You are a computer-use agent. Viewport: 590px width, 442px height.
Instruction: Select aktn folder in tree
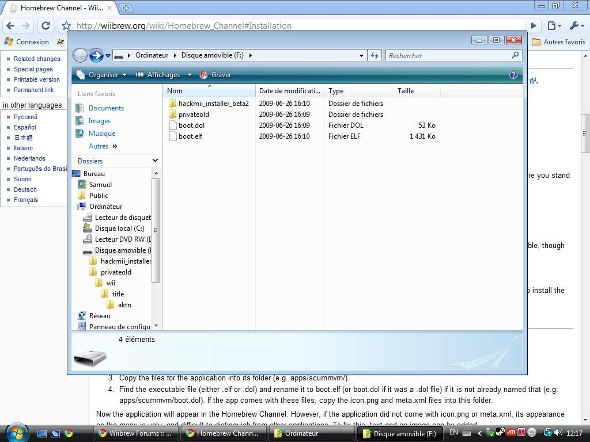point(124,305)
